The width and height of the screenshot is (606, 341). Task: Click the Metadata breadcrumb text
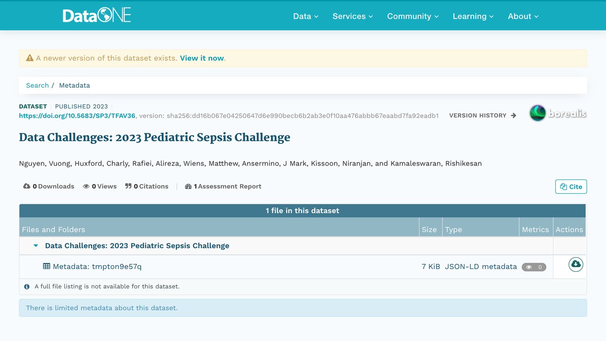(x=74, y=85)
